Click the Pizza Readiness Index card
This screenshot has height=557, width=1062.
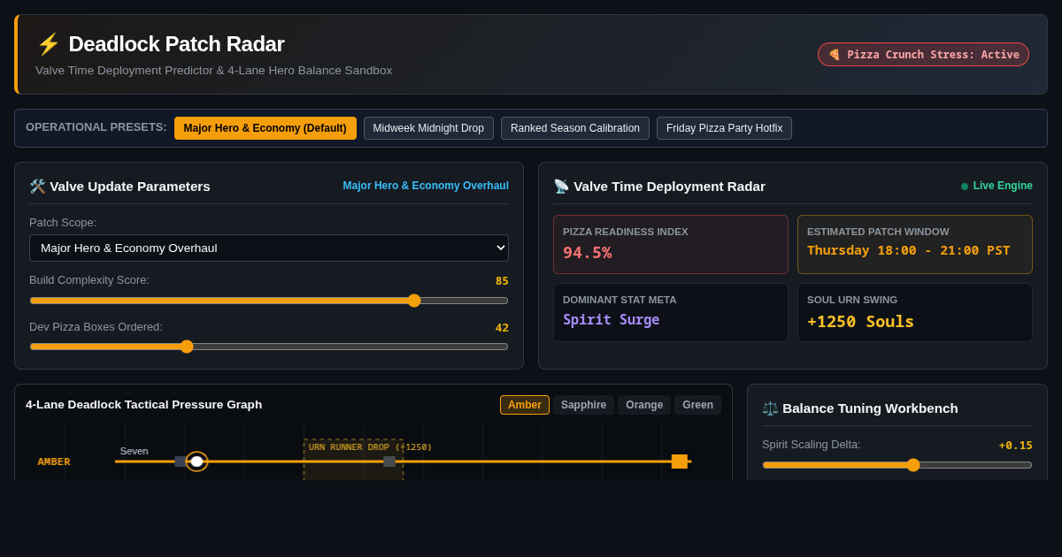671,244
